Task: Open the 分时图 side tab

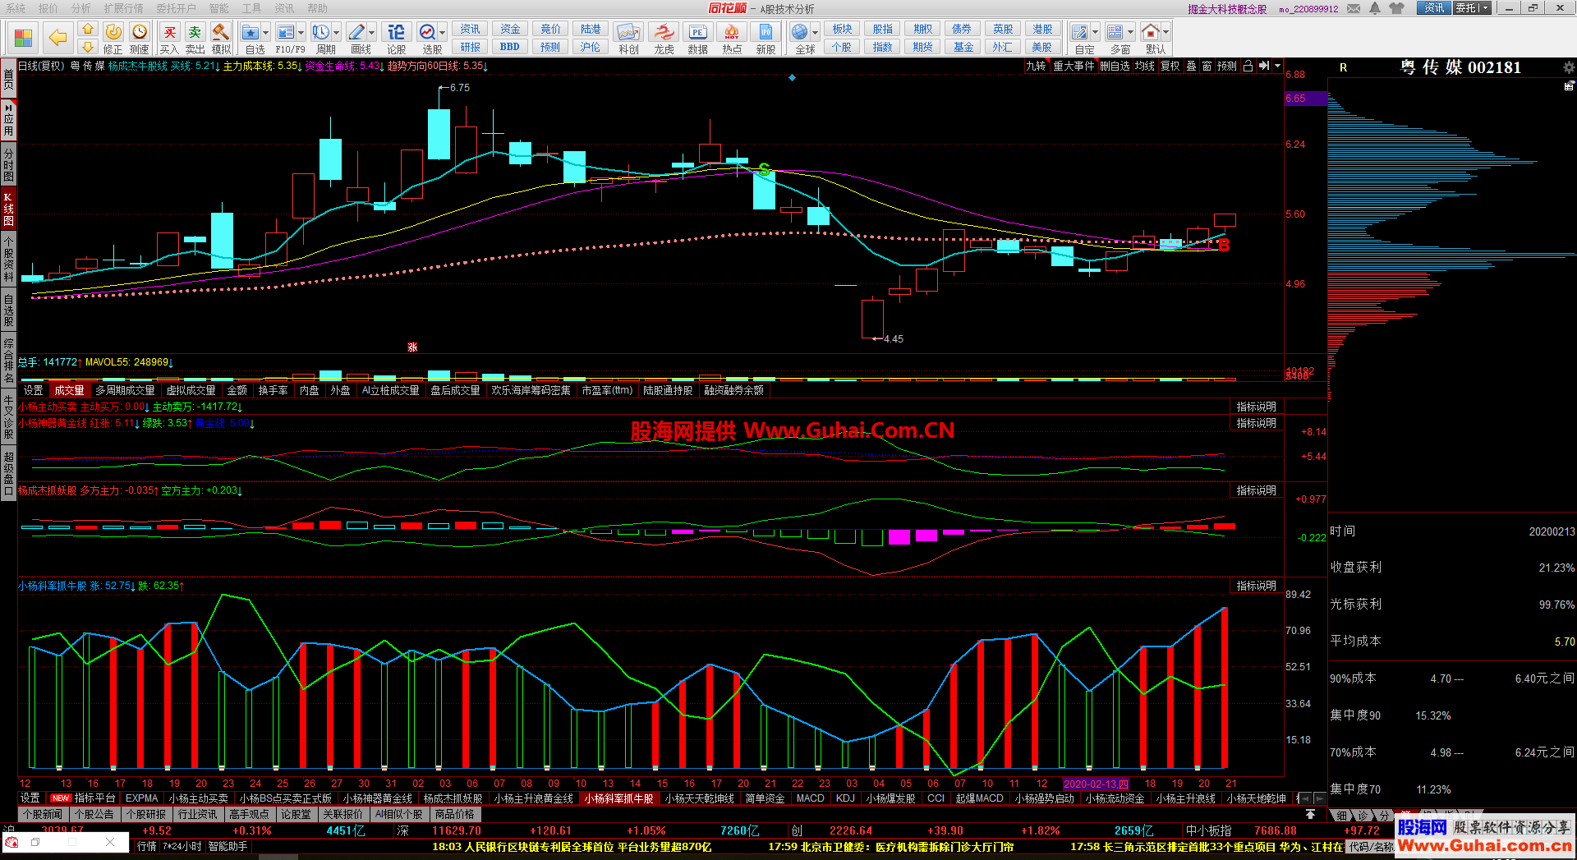Action: [8, 164]
